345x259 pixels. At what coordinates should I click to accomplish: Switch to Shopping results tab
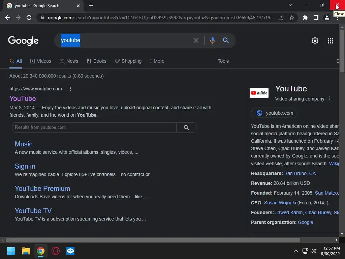(x=128, y=61)
